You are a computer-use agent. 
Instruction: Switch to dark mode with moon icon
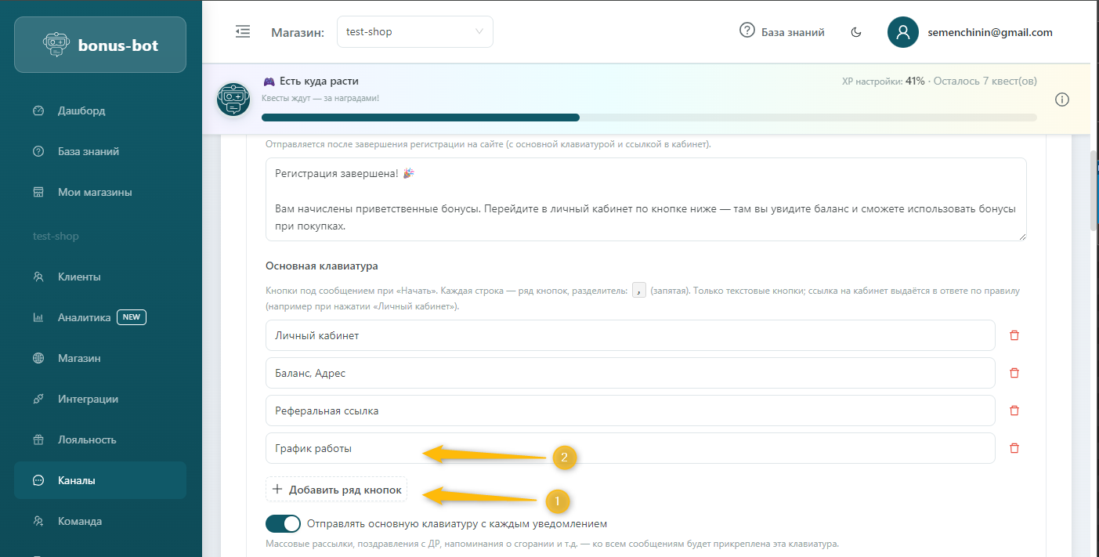[x=856, y=32]
